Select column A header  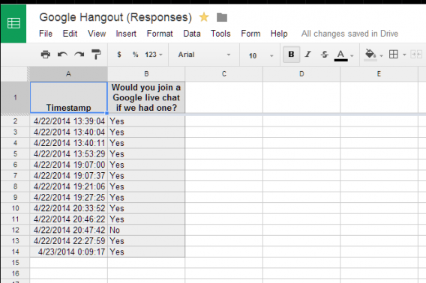[x=68, y=74]
